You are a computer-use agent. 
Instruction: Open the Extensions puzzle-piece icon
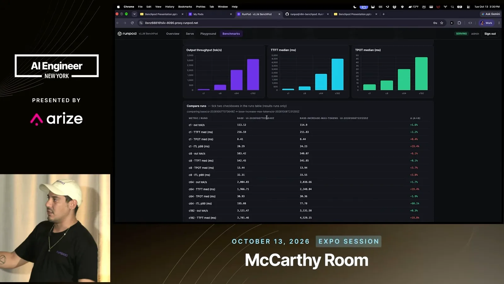[459, 23]
